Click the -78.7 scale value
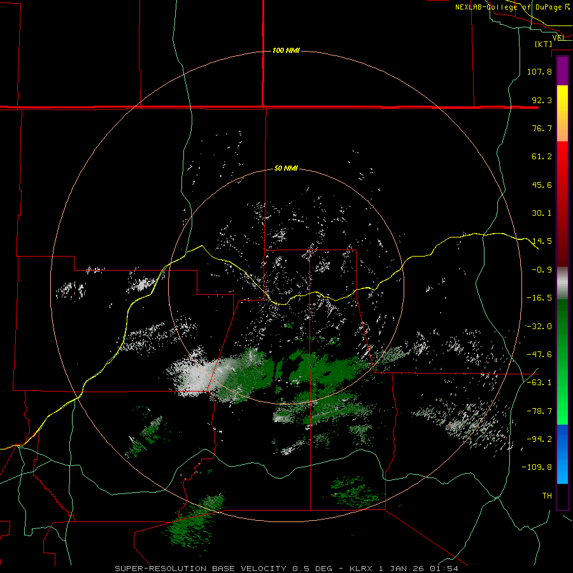Viewport: 573px width, 573px height. pyautogui.click(x=539, y=411)
